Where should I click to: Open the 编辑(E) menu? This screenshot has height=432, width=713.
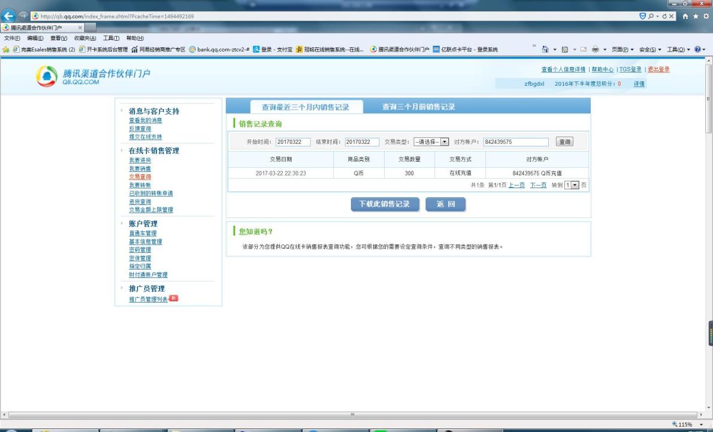coord(35,38)
